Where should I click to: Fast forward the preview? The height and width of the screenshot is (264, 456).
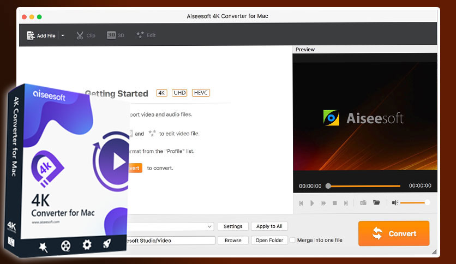point(323,203)
